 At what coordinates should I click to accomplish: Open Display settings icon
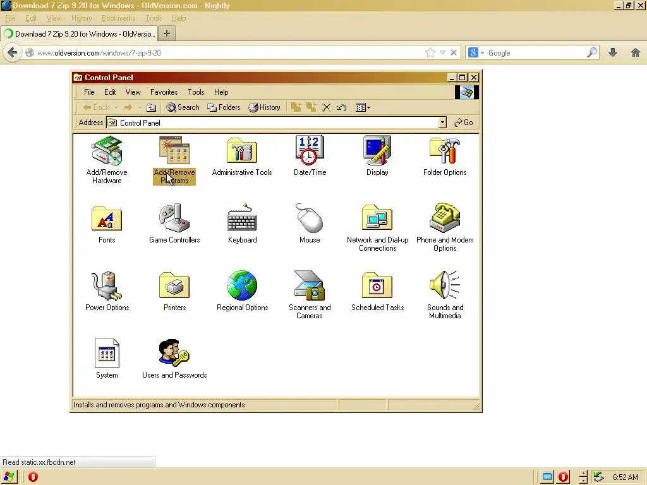tap(377, 156)
